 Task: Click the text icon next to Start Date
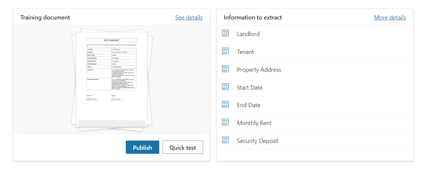(225, 87)
